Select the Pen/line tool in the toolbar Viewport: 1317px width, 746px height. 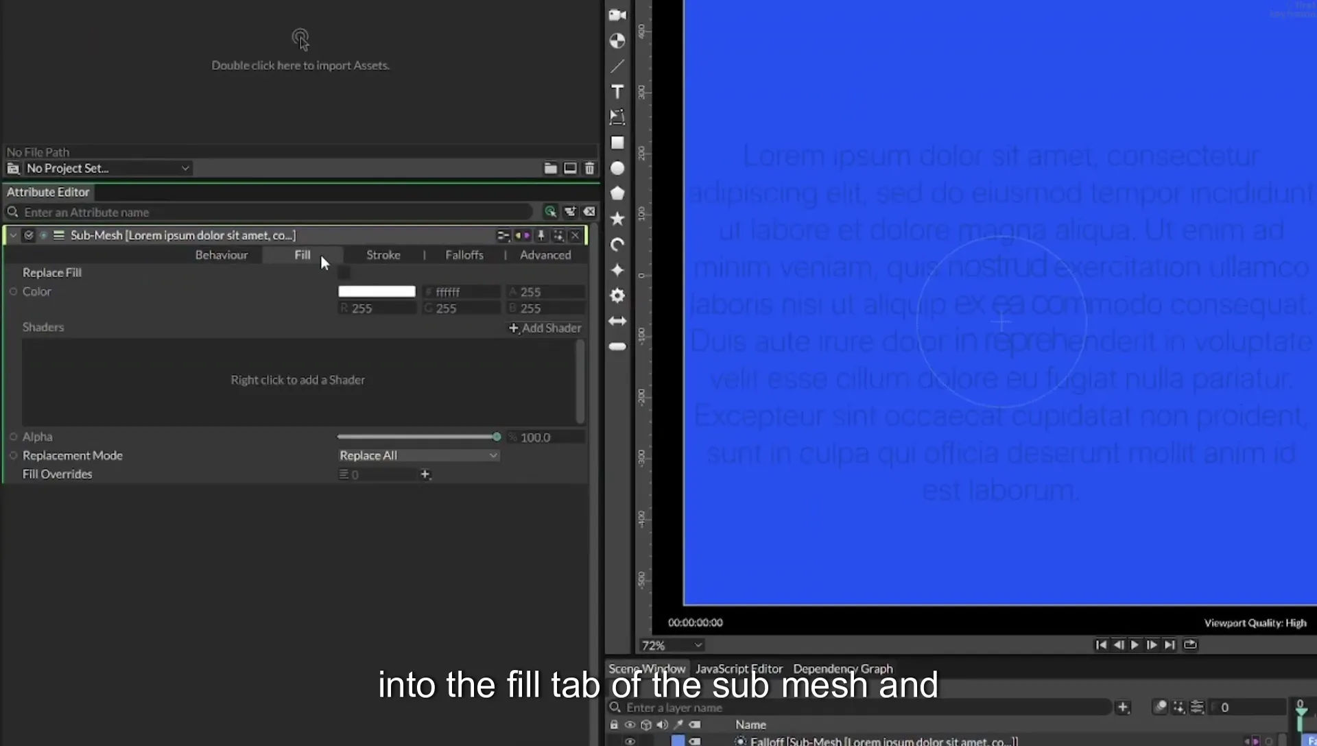617,67
